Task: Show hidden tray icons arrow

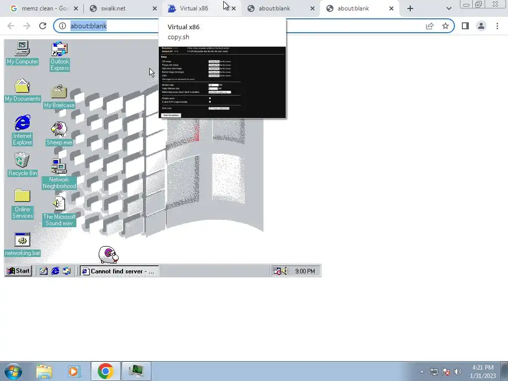Action: [x=422, y=372]
